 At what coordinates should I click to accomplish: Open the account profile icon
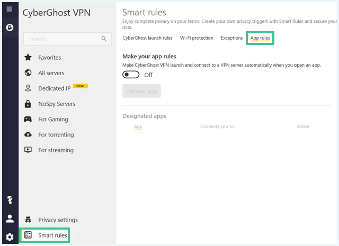(x=10, y=218)
